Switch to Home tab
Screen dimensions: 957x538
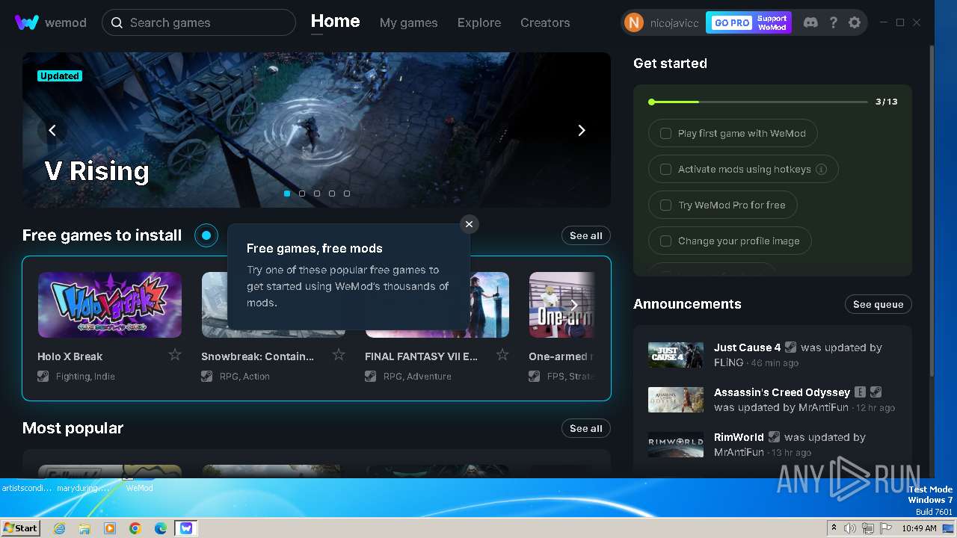coord(335,22)
